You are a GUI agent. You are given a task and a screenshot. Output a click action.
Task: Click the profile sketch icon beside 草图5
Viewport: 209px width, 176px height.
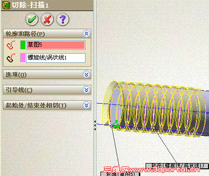11,45
